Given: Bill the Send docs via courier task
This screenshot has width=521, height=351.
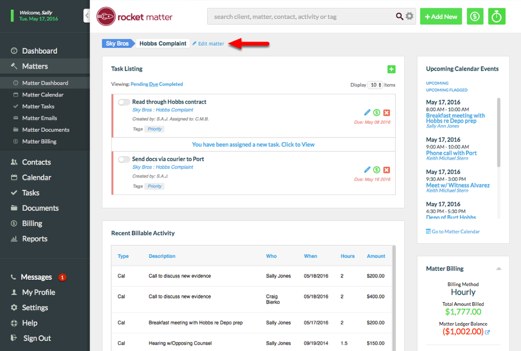Looking at the screenshot, I should [x=376, y=170].
